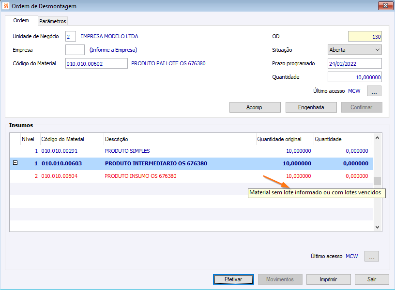The image size is (395, 290).
Task: Open the Último acesso ellipsis button beside the Confirmar area
Action: coord(374,91)
